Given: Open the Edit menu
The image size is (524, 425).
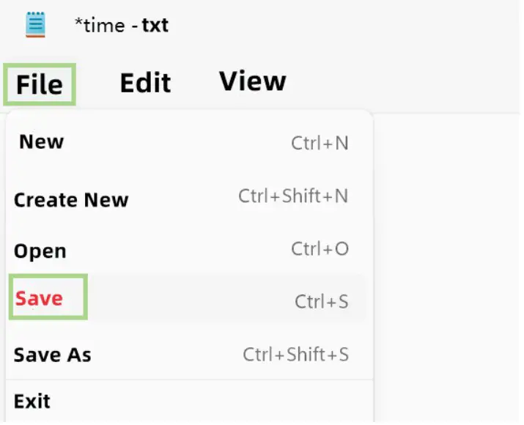Looking at the screenshot, I should point(145,83).
